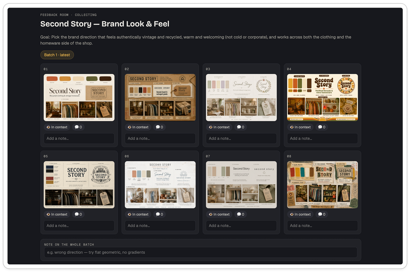This screenshot has height=273, width=411.
Task: Click the NOTE ON THE WHOLE BATCH label
Action: pos(69,245)
